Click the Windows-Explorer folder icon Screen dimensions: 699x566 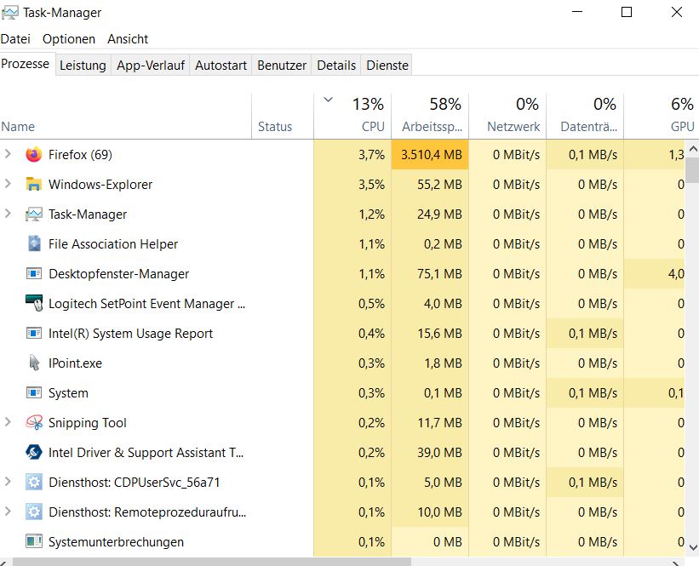34,185
